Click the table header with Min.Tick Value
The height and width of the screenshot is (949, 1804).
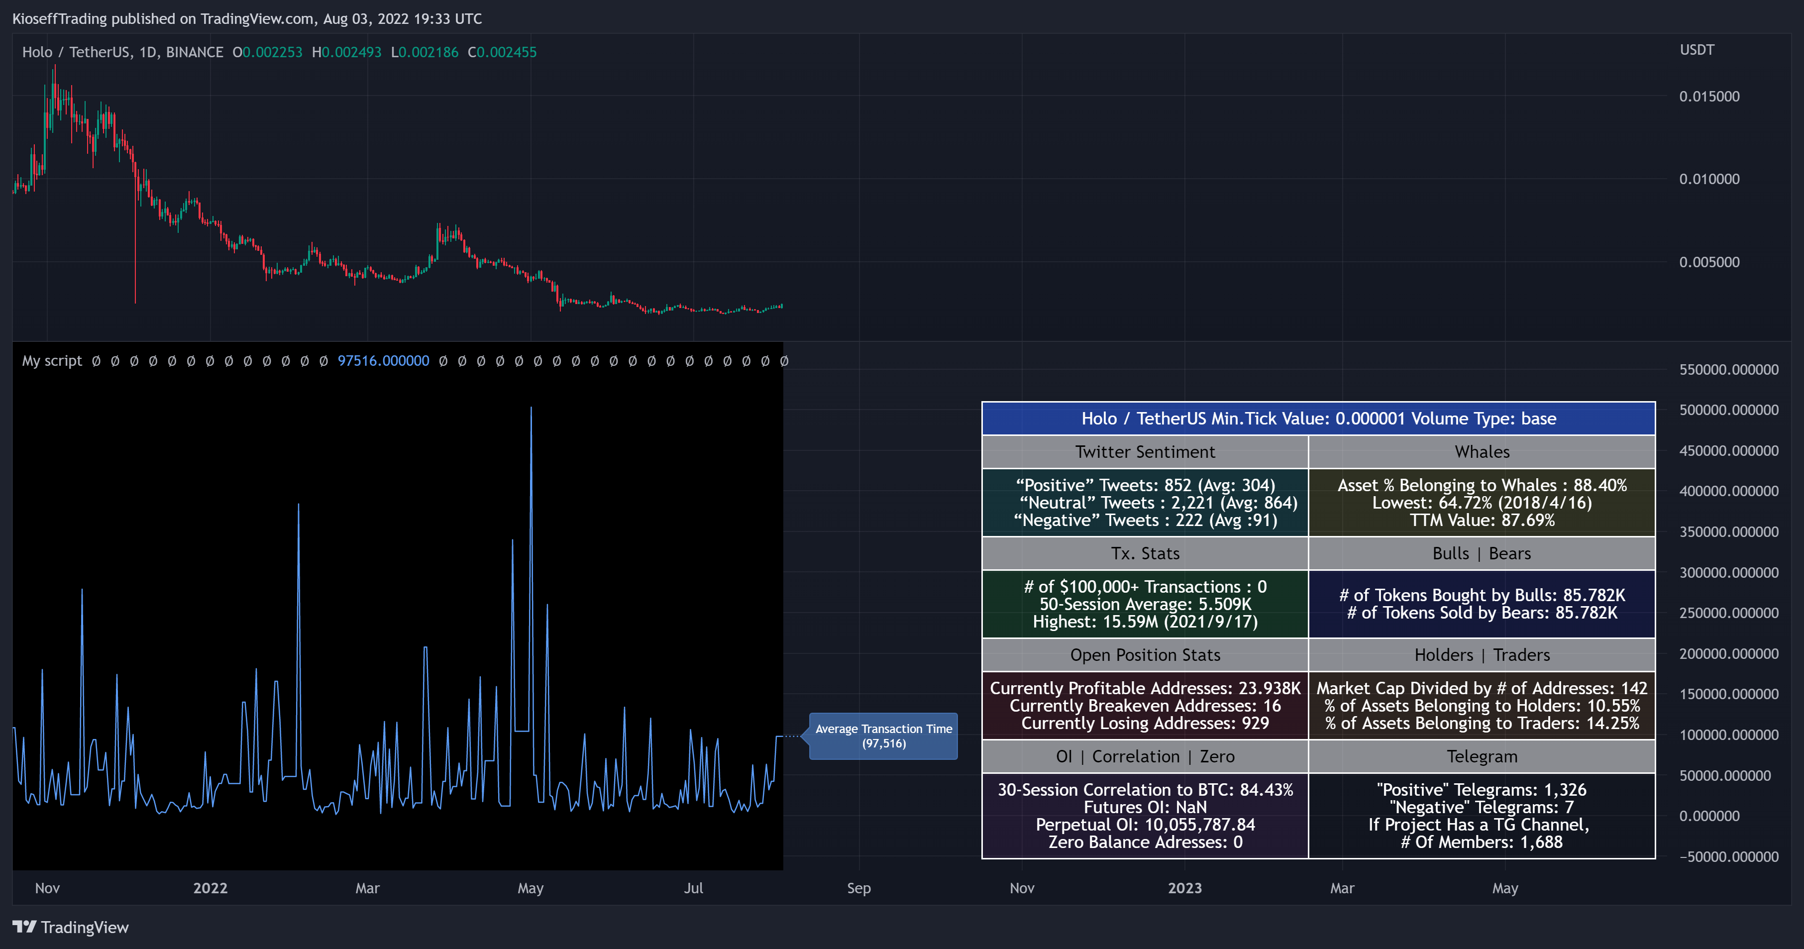pyautogui.click(x=1319, y=419)
